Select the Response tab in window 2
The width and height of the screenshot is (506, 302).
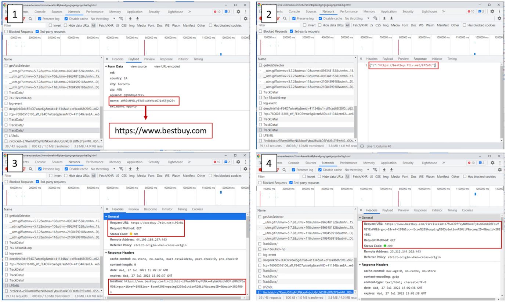(x=420, y=59)
